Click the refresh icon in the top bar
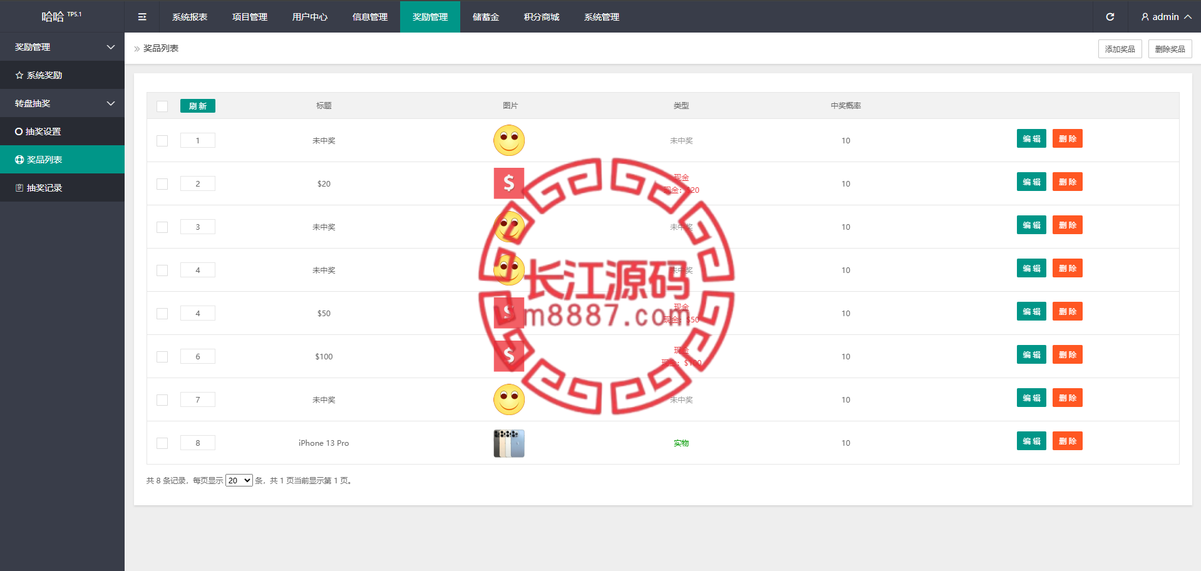The image size is (1201, 571). click(x=1110, y=17)
